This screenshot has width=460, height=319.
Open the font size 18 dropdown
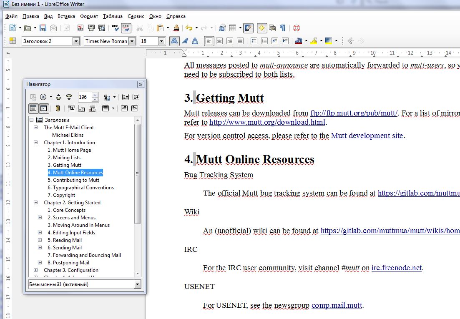[x=161, y=41]
